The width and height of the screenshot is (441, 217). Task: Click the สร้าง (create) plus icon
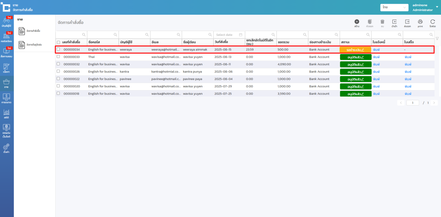(x=357, y=22)
